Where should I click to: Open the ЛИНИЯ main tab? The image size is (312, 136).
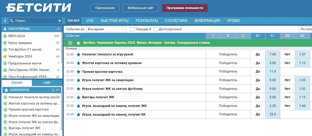coord(73,21)
